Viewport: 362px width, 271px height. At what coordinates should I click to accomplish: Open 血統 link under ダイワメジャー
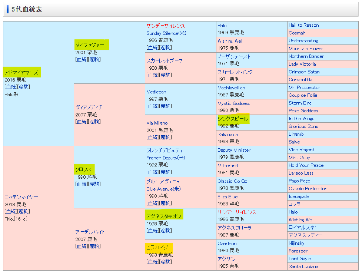coord(82,59)
